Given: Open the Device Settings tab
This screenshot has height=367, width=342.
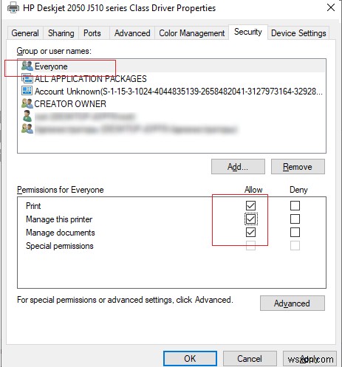Looking at the screenshot, I should pos(298,33).
